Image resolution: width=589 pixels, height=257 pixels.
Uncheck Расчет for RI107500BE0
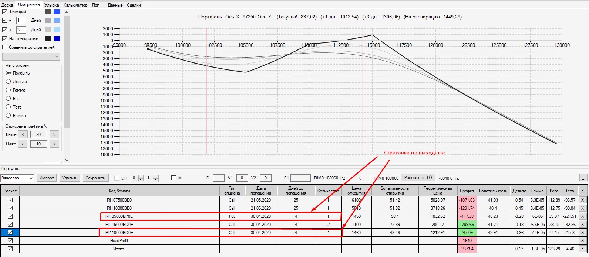coord(10,200)
